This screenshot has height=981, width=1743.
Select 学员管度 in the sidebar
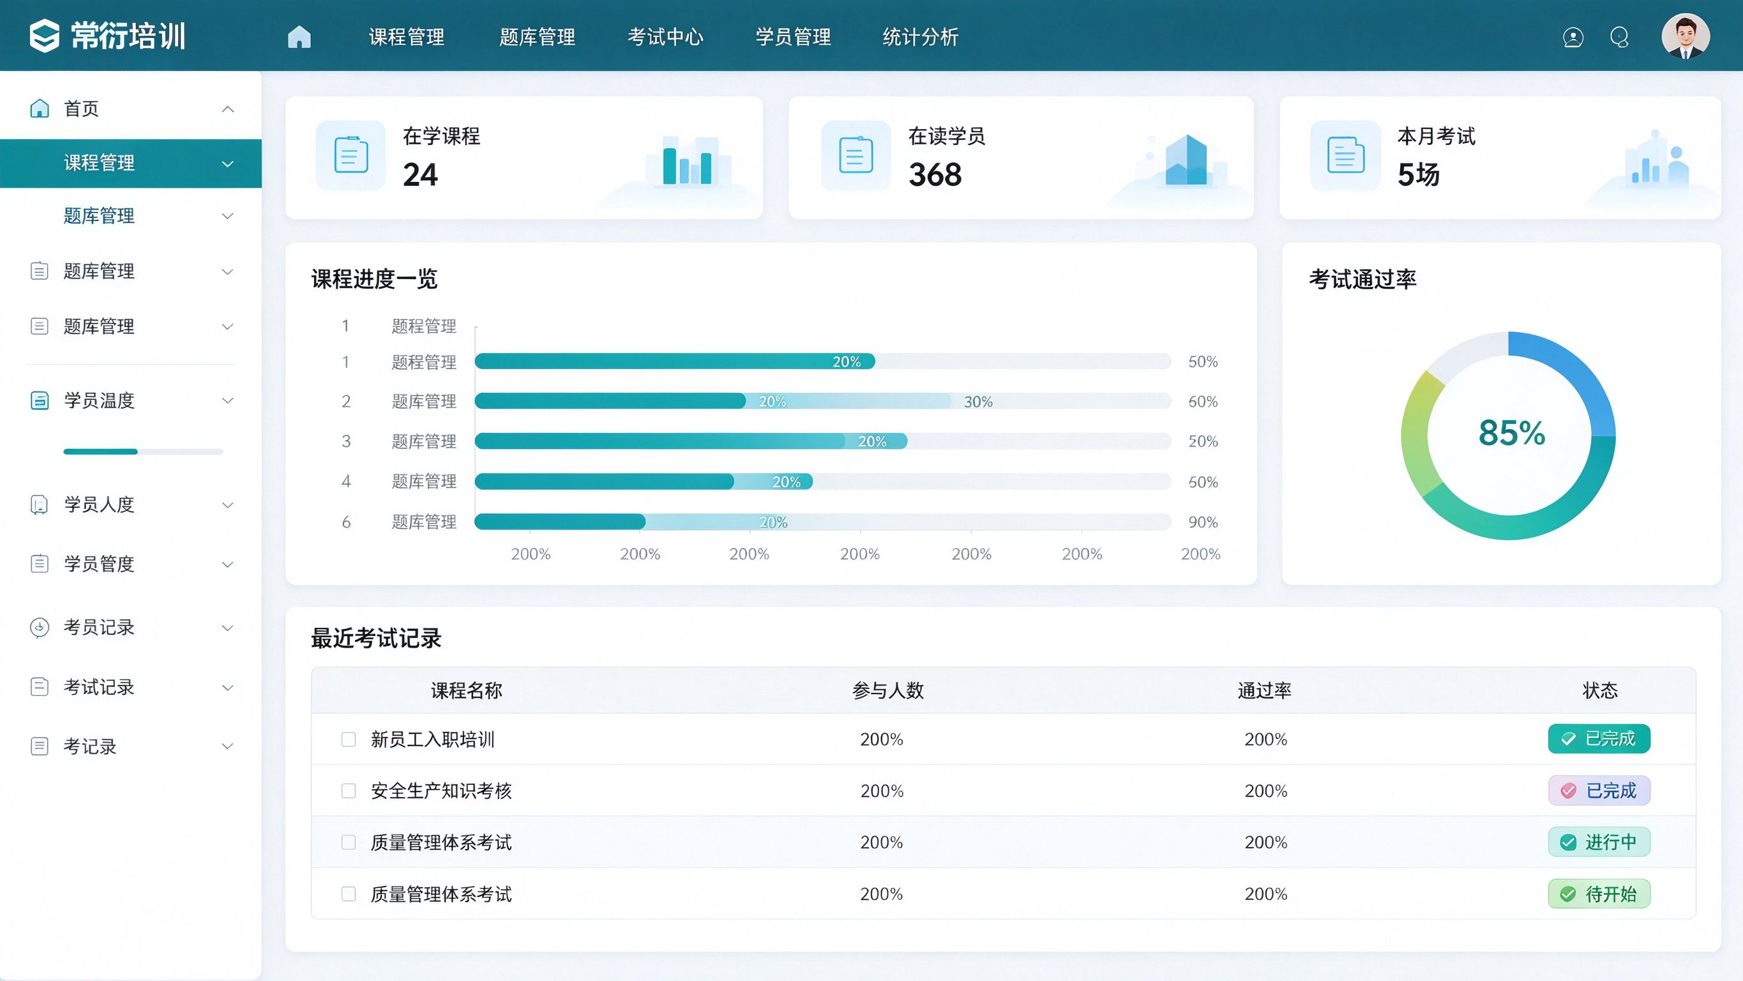[x=132, y=564]
